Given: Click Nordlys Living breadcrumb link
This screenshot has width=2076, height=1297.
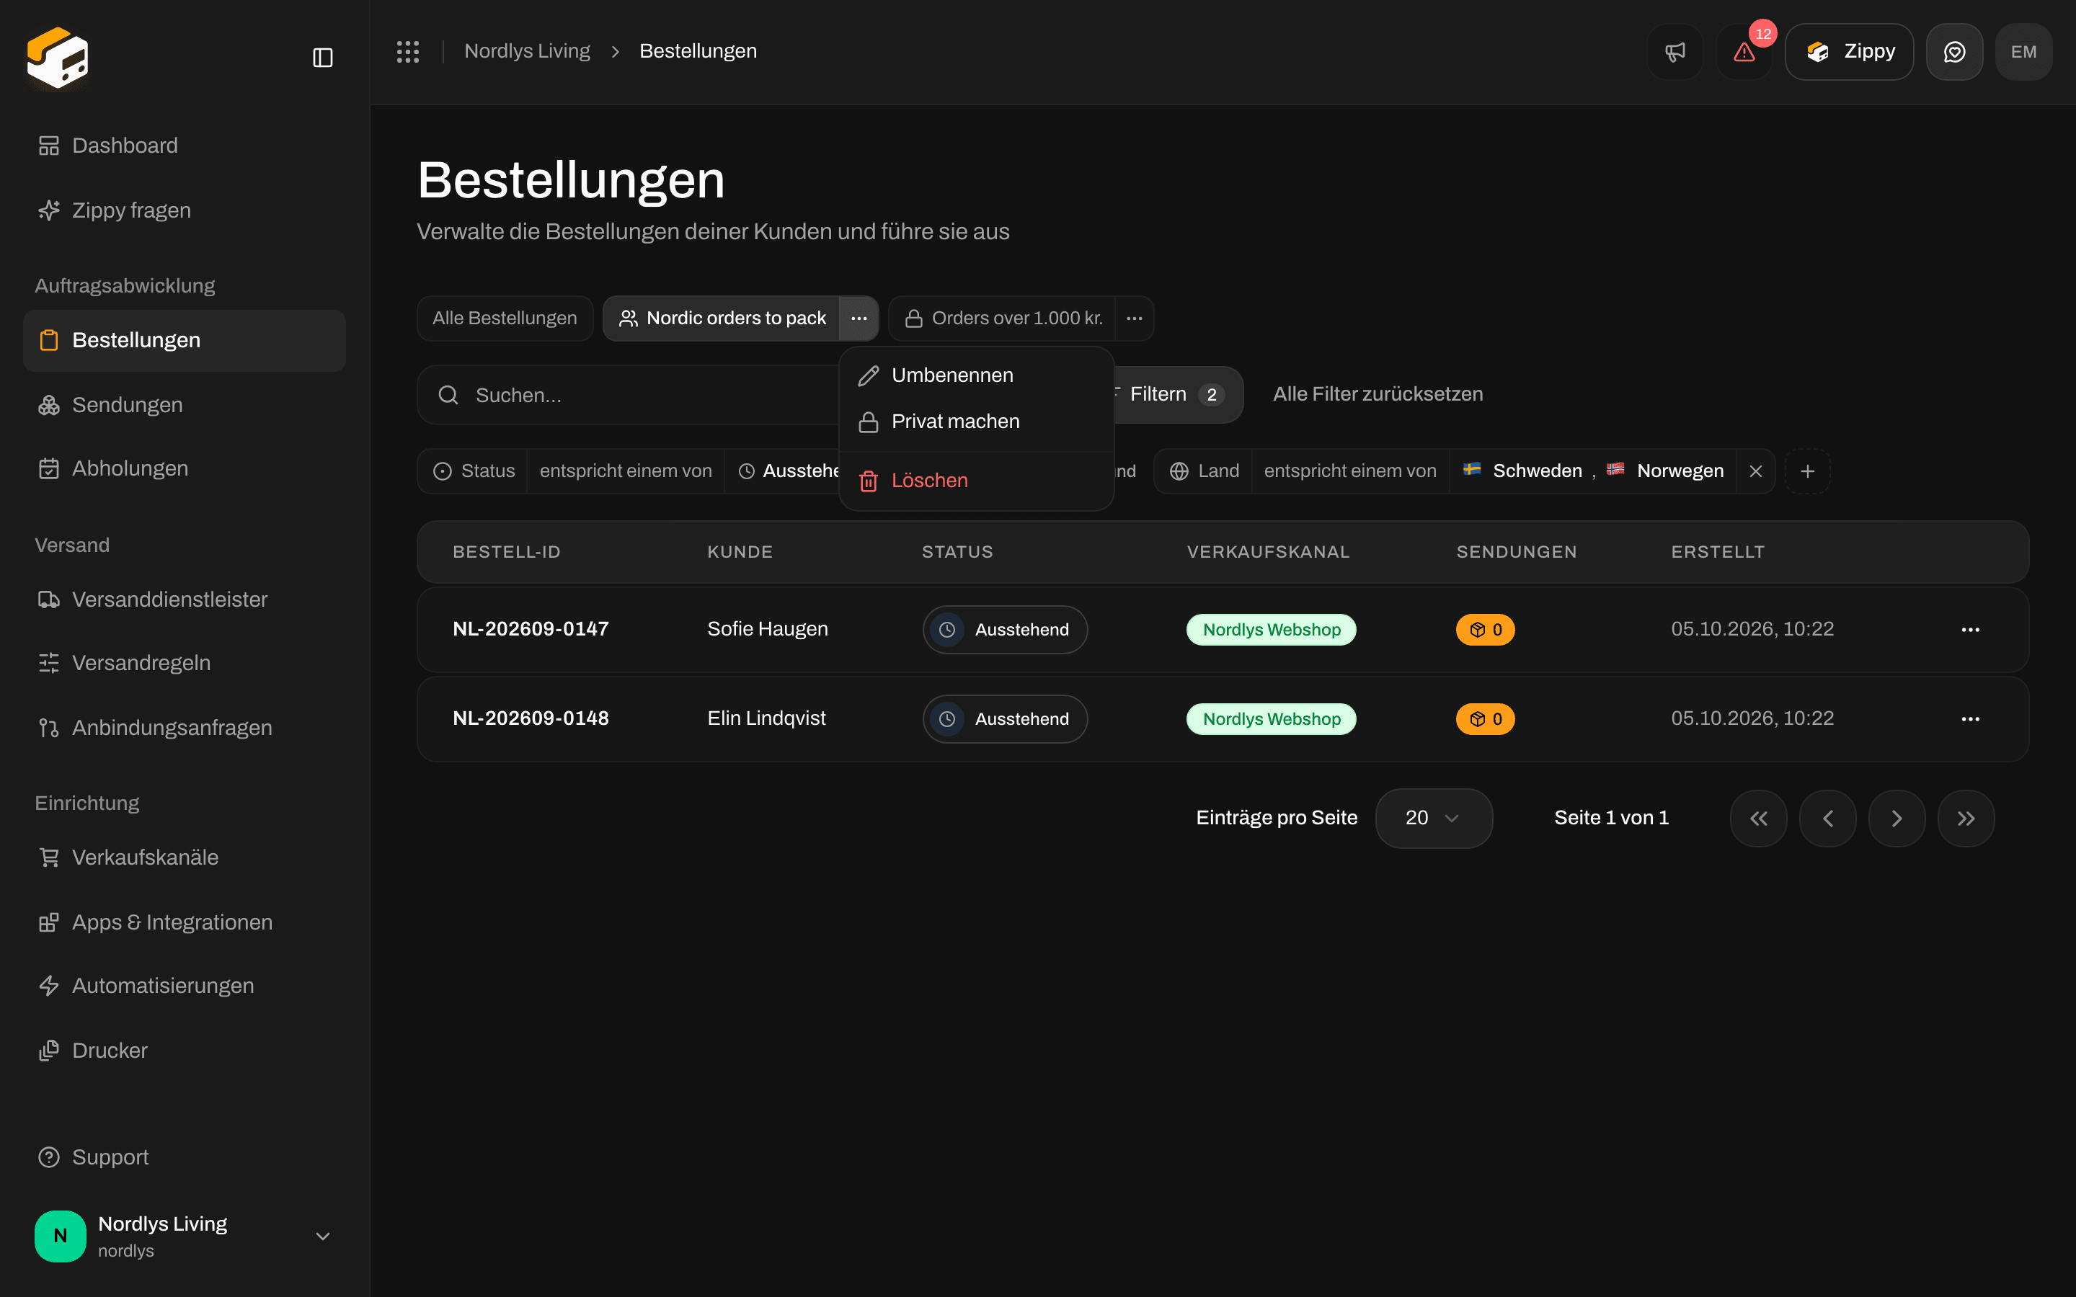Looking at the screenshot, I should pos(527,51).
